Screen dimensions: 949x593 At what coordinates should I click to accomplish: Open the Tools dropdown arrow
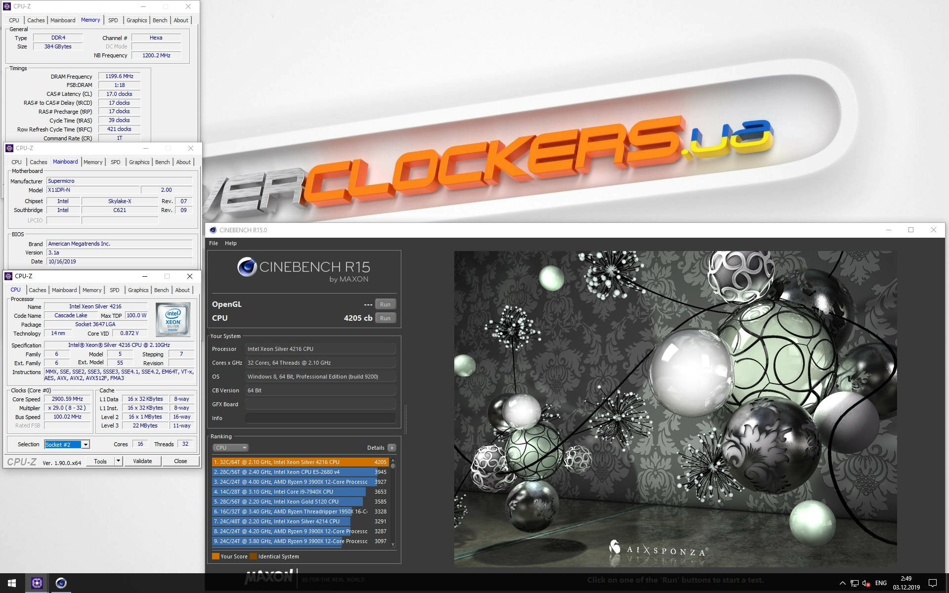[x=118, y=461]
